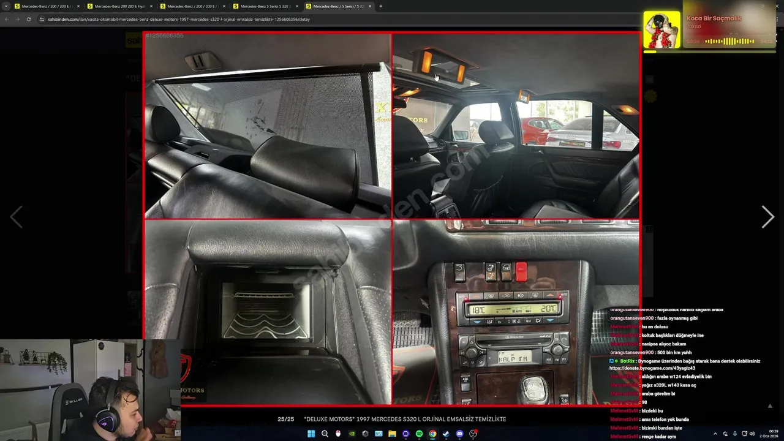Viewport: 784px width, 441px height.
Task: Open Discord from the taskbar
Action: [x=459, y=434]
